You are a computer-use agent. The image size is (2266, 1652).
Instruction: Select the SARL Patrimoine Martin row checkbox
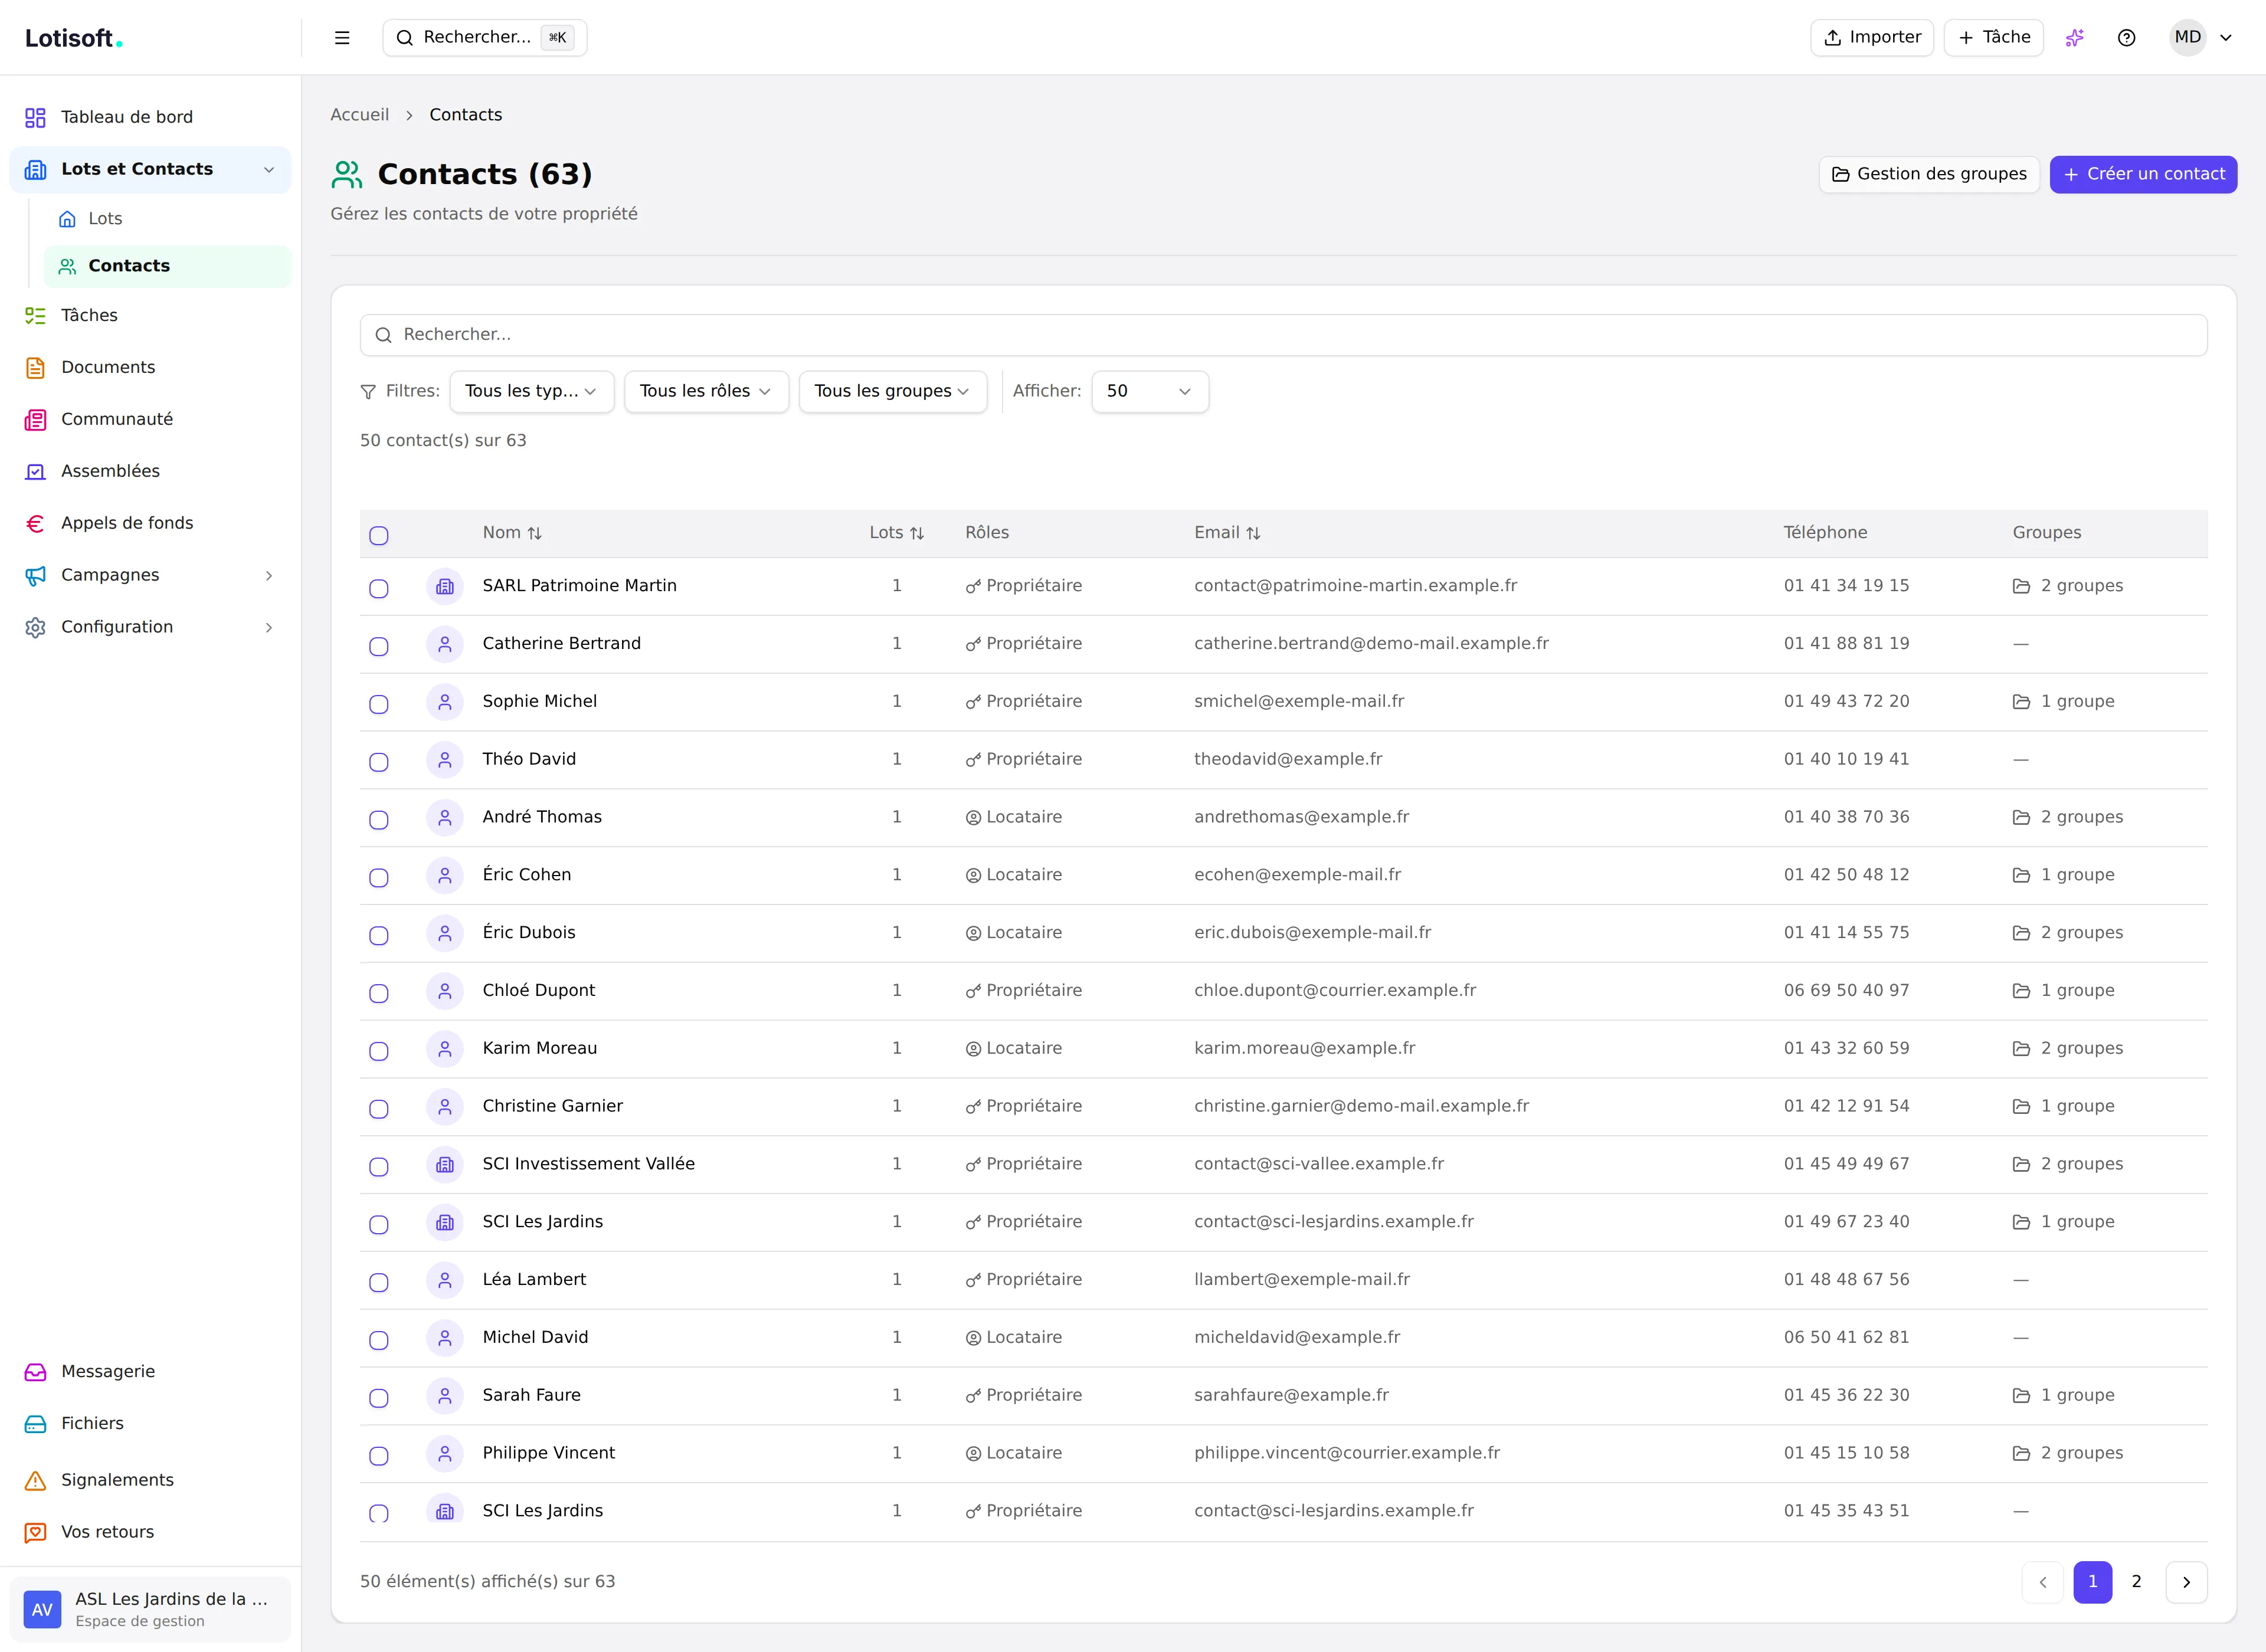(379, 589)
